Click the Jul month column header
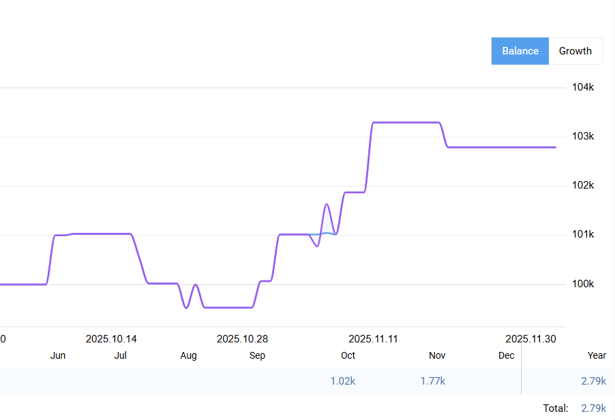Screen dimensions: 615x420 [120, 355]
